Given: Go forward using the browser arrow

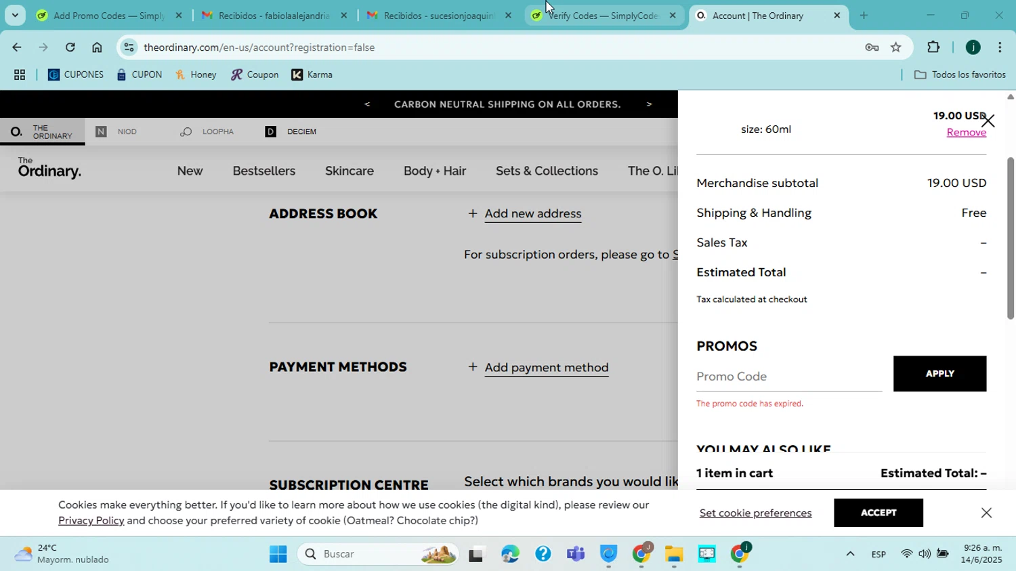Looking at the screenshot, I should [x=43, y=47].
